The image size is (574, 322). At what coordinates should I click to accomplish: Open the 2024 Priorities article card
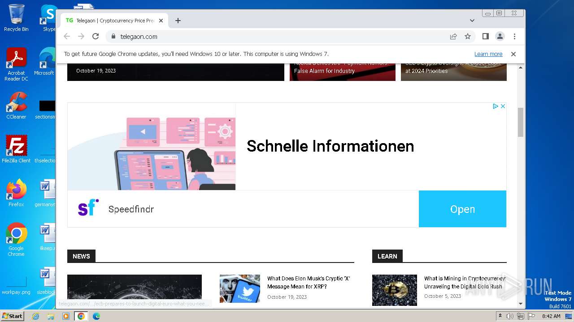point(454,72)
